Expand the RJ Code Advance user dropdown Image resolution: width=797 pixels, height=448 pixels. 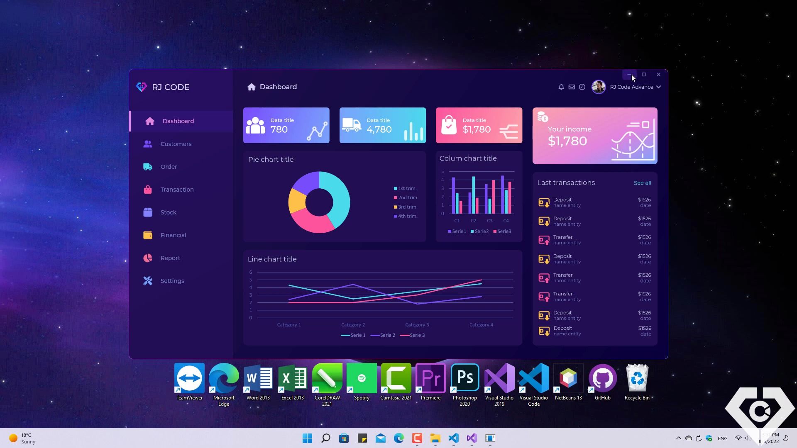[658, 87]
